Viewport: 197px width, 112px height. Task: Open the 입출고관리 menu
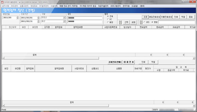(24, 6)
